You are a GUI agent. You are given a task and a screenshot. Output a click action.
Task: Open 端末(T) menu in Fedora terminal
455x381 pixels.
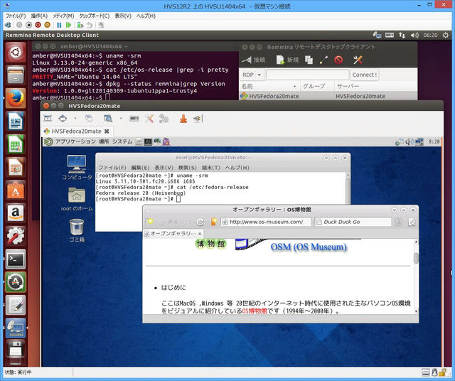pyautogui.click(x=211, y=168)
